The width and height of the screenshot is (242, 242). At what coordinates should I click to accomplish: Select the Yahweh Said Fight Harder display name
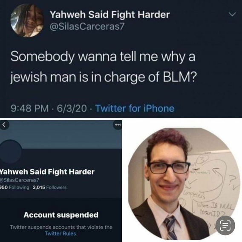click(110, 14)
